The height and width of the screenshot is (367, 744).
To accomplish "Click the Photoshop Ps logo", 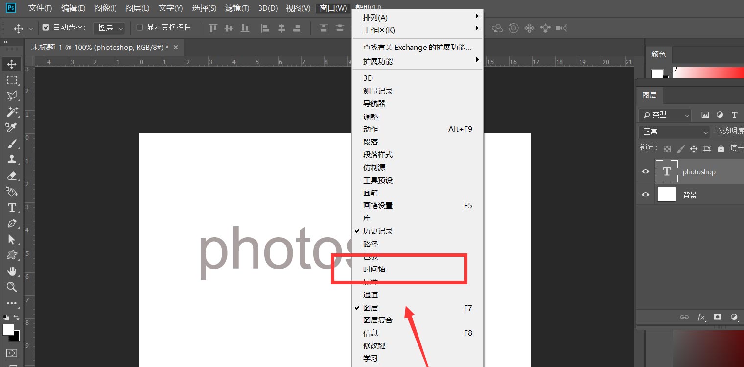I will [11, 8].
